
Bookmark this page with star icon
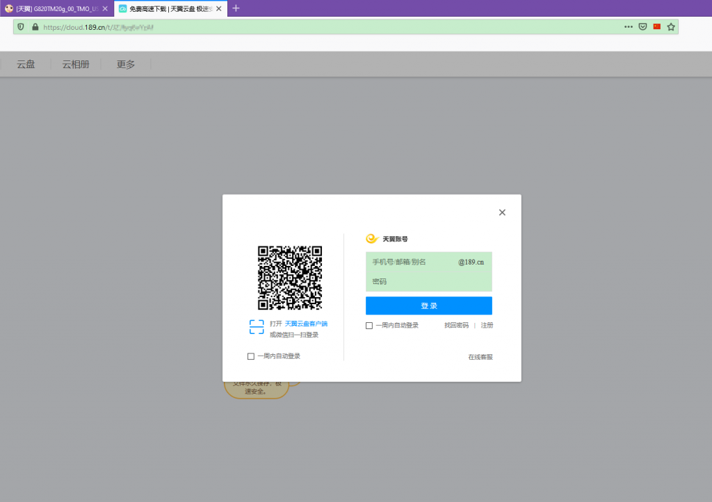(671, 27)
